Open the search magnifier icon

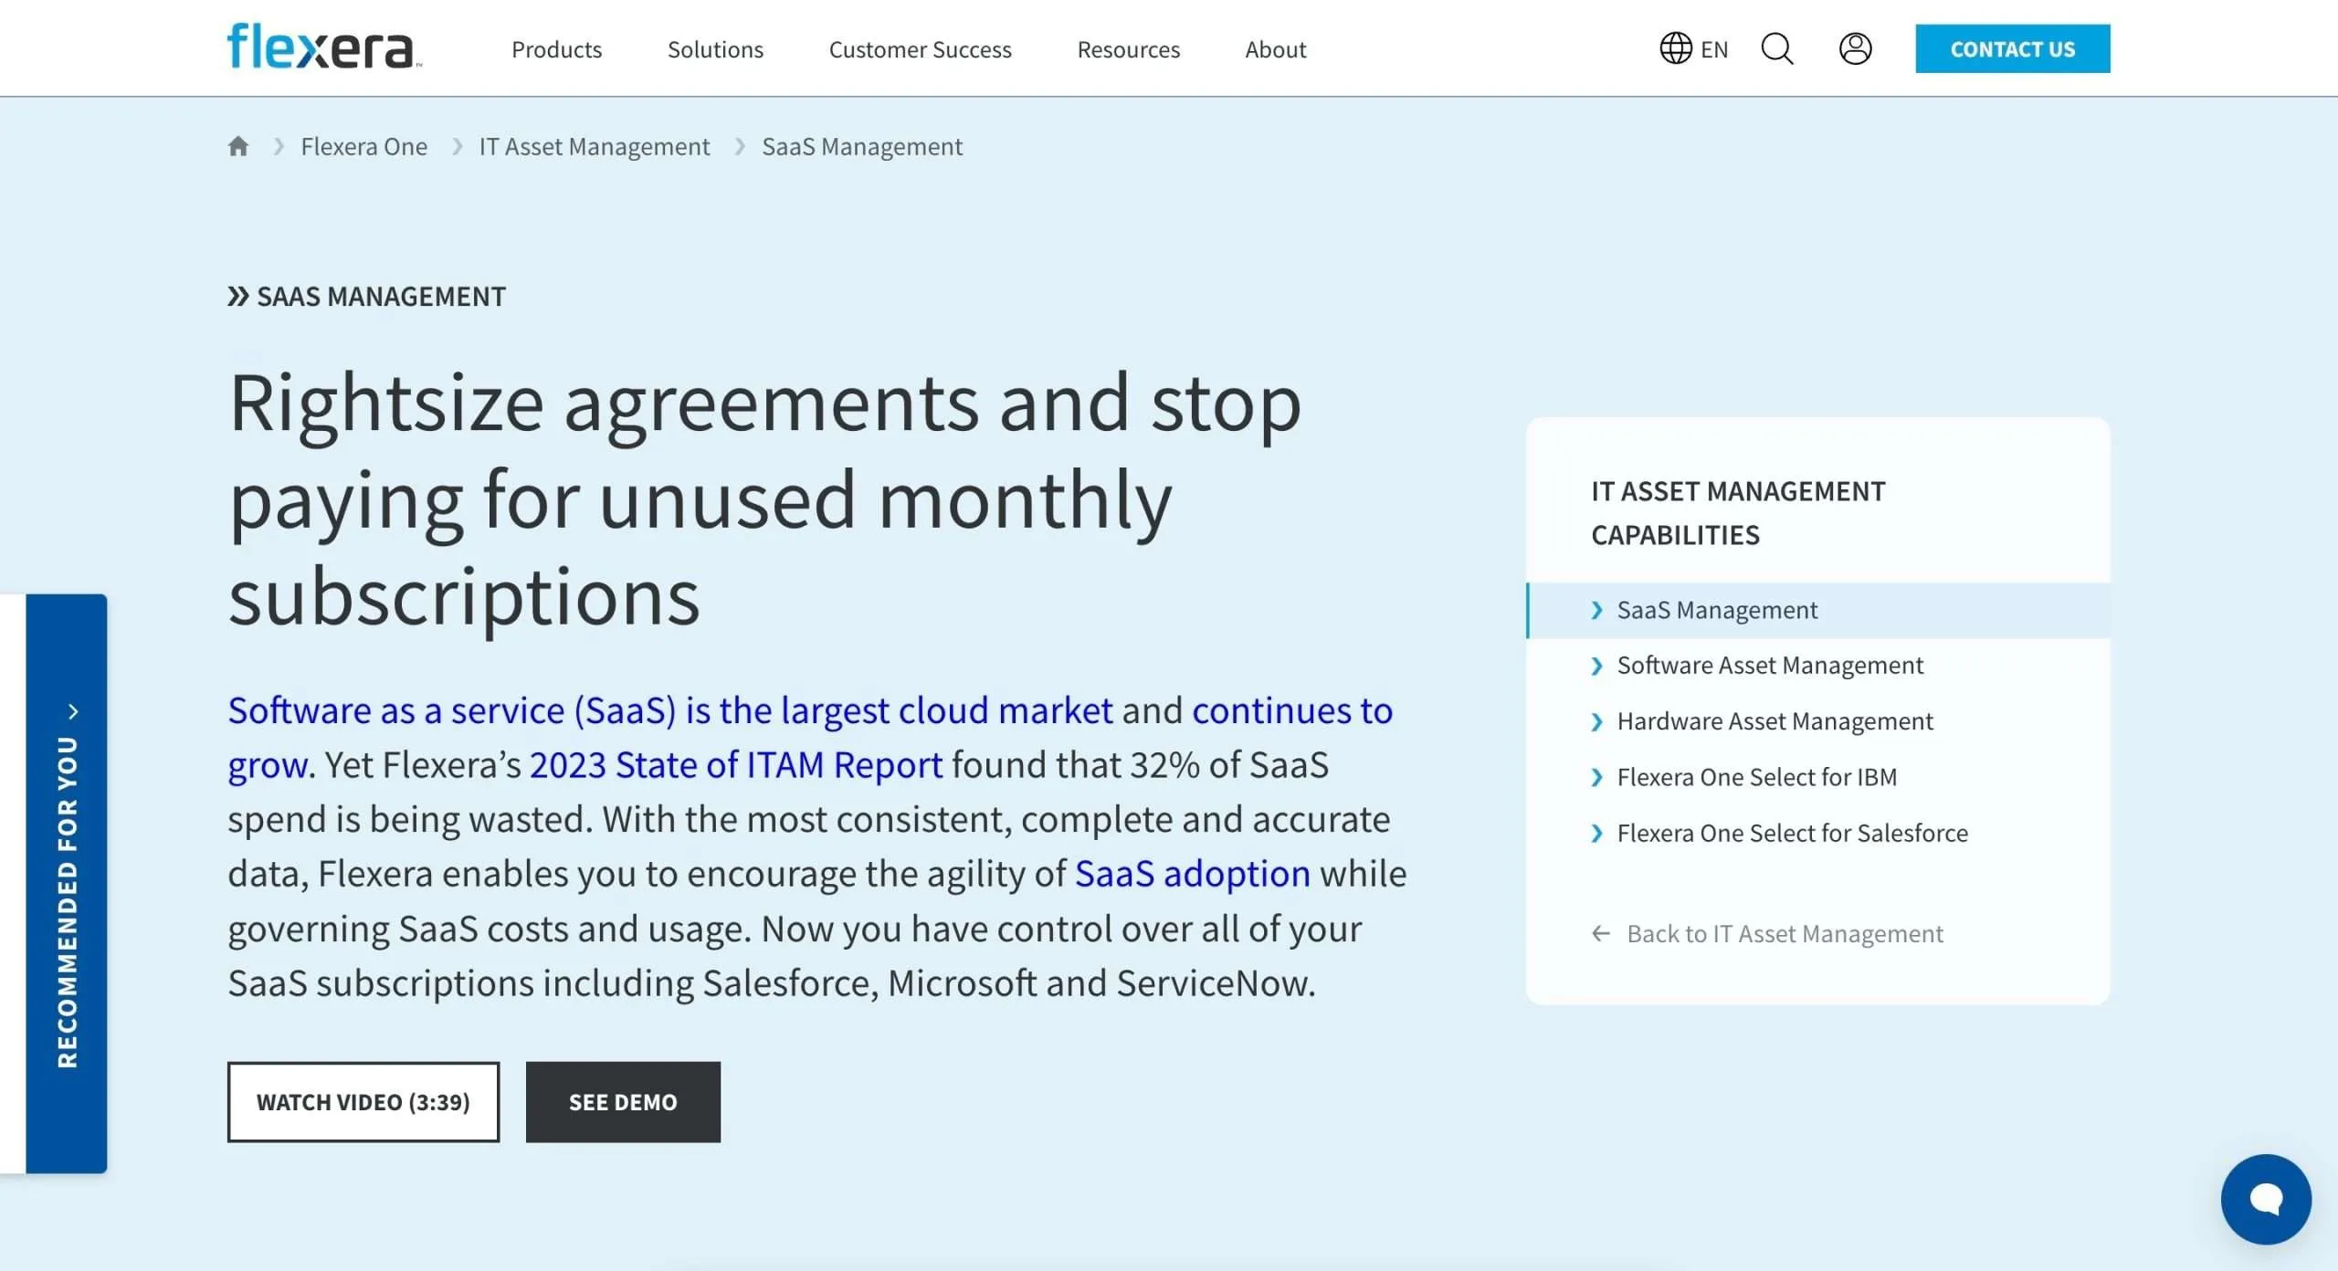point(1777,48)
